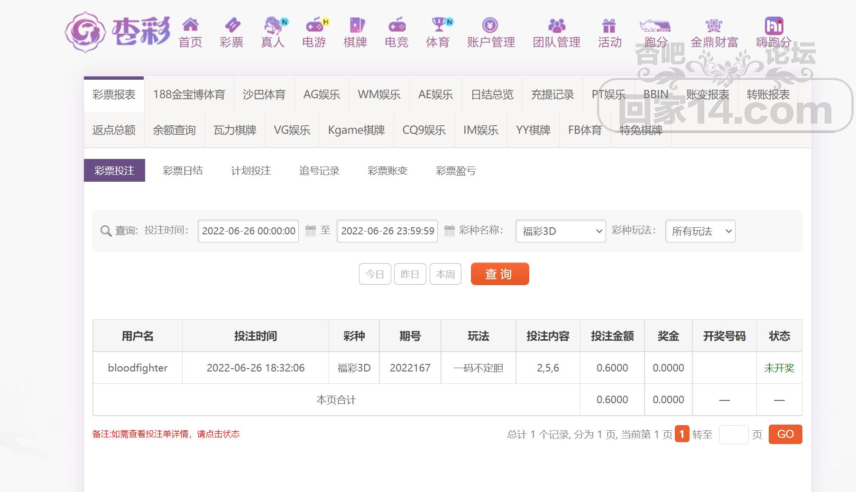This screenshot has height=492, width=856.
Task: Click the 未开奖 status link
Action: pos(779,368)
